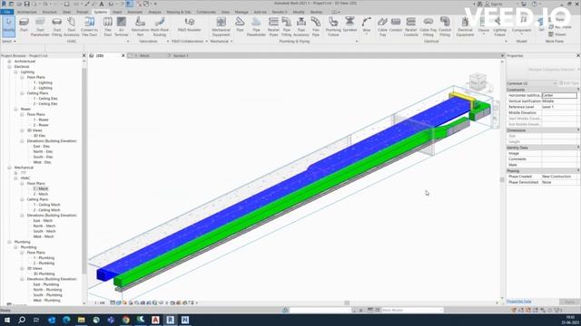Select the Sprinkler tool
This screenshot has width=581, height=326.
pyautogui.click(x=350, y=25)
